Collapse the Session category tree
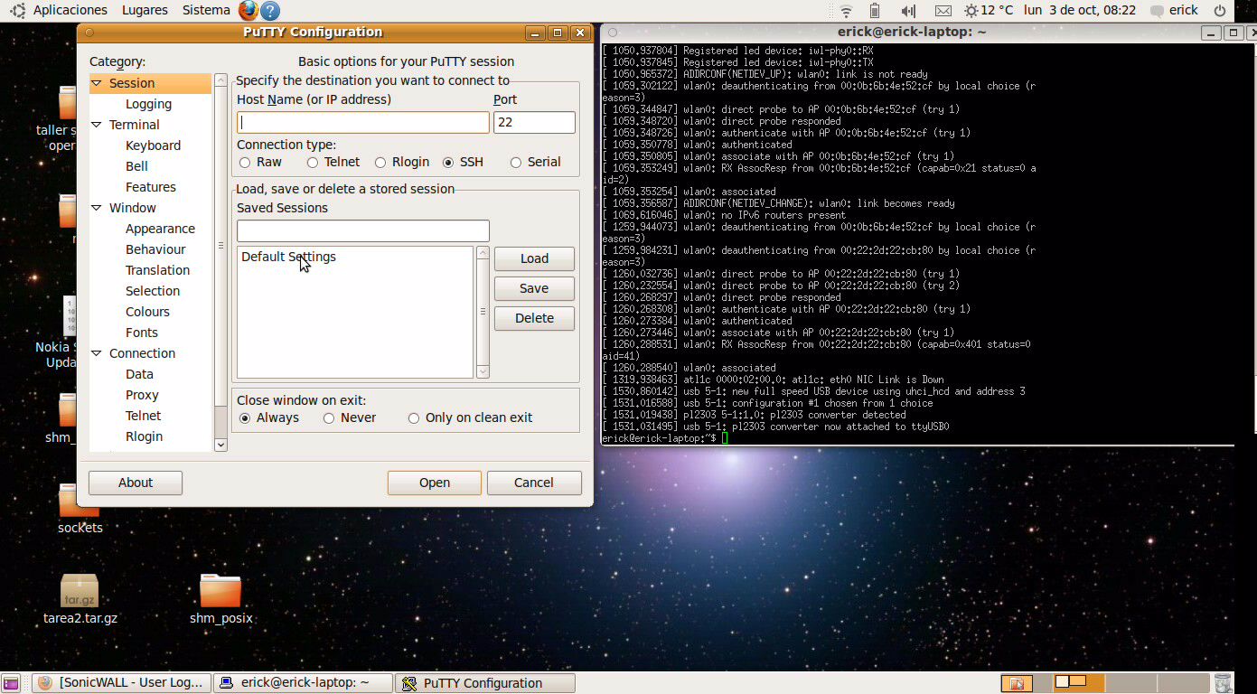This screenshot has height=694, width=1257. click(x=97, y=82)
